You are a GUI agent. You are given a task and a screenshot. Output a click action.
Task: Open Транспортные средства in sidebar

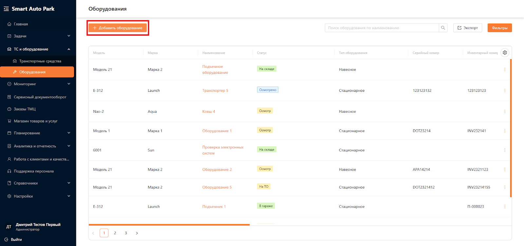tap(40, 61)
